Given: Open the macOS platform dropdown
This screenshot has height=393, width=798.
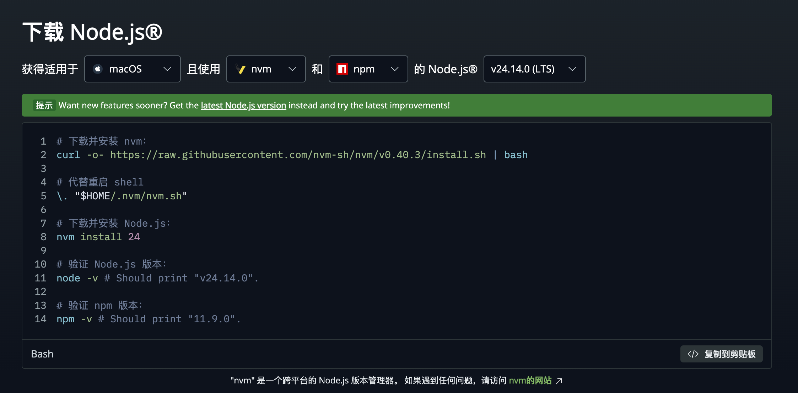Looking at the screenshot, I should pos(133,69).
